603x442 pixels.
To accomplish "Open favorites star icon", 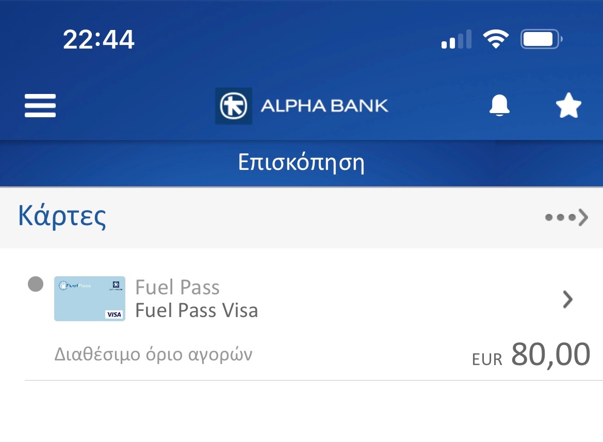I will (568, 105).
